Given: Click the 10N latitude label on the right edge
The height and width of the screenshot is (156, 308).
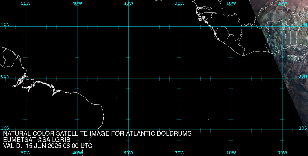Looking at the screenshot, I should coord(303,25).
